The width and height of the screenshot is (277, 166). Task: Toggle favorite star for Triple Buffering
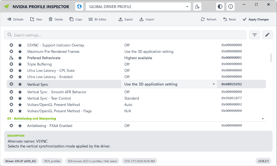(20, 64)
